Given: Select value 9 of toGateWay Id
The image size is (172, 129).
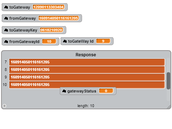Looking at the screenshot, I should click(x=103, y=41).
